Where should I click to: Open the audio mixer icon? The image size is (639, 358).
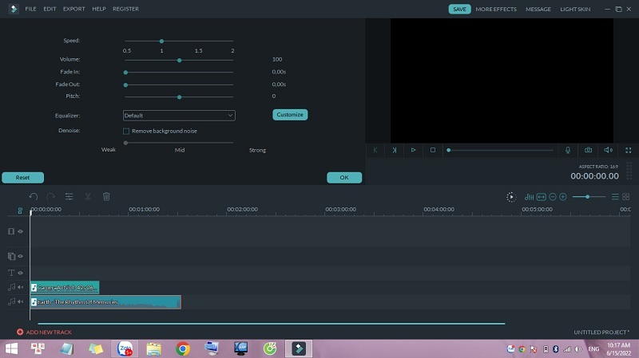(x=529, y=197)
